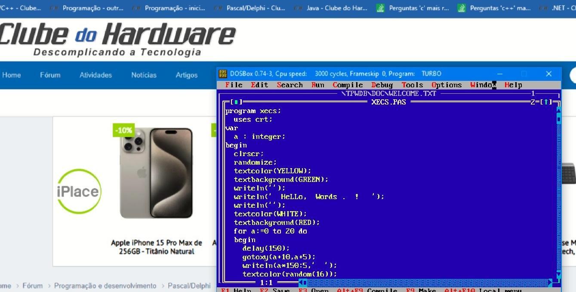The width and height of the screenshot is (576, 292).
Task: Open the File menu in Turbo Pascal
Action: click(234, 85)
